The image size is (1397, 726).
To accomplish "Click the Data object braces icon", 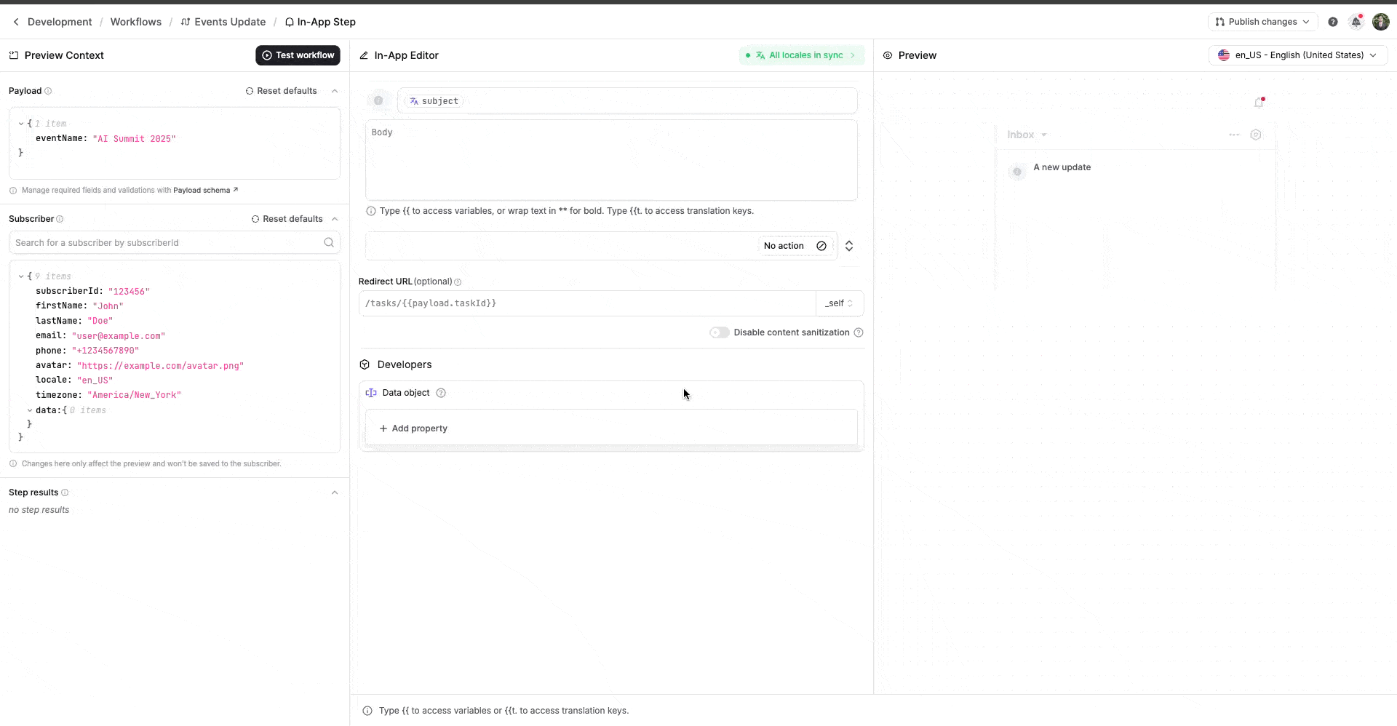I will 372,393.
